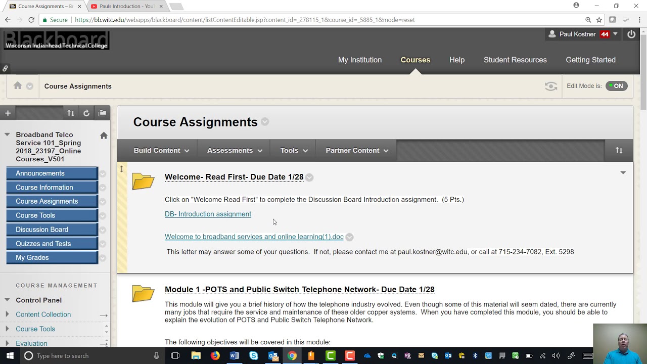The image size is (647, 364).
Task: Open the Assessments dropdown
Action: pyautogui.click(x=235, y=150)
